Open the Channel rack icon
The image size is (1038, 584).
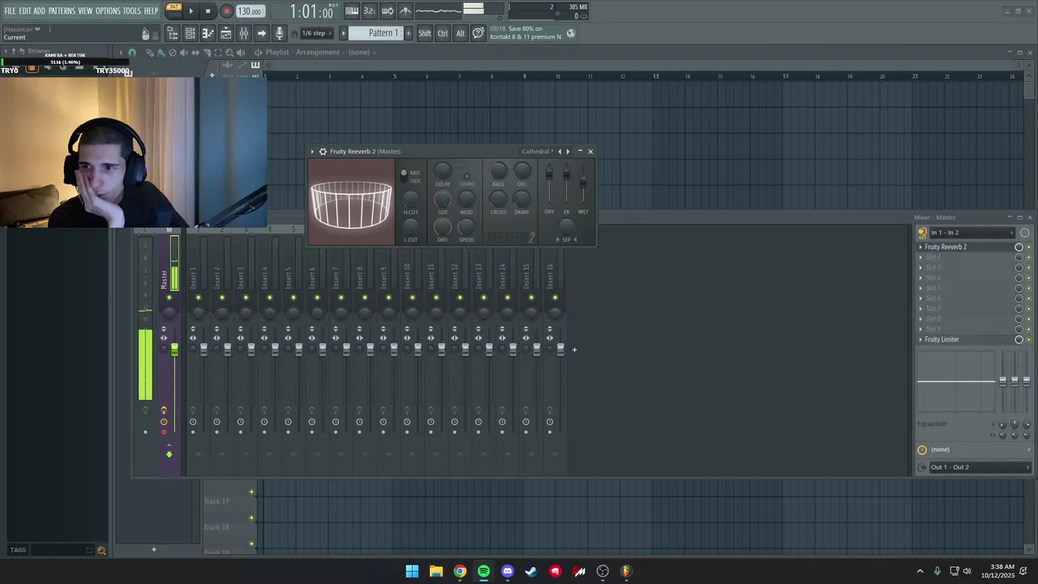(190, 33)
